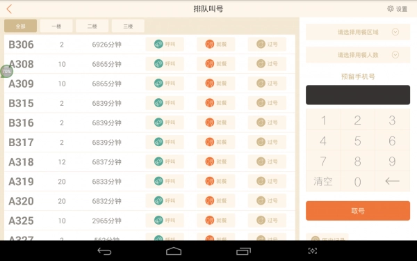Viewport: 417px width, 261px height.
Task: Tap keypad digit 4
Action: point(323,141)
